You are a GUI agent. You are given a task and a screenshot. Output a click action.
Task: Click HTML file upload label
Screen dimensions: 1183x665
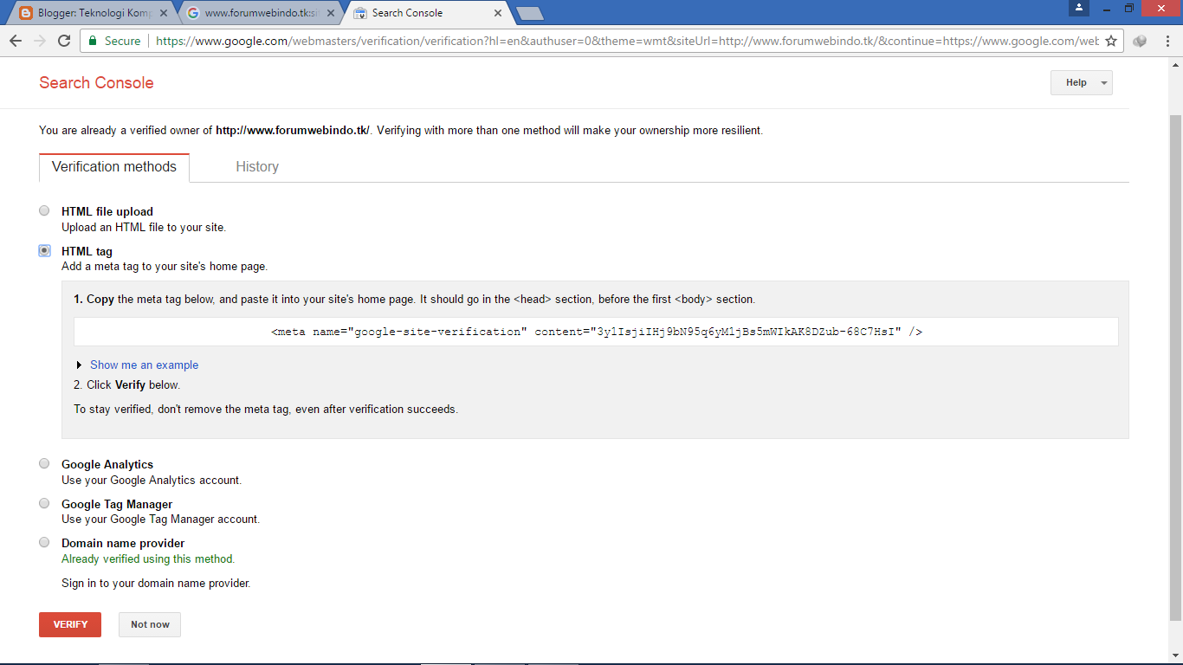click(107, 211)
